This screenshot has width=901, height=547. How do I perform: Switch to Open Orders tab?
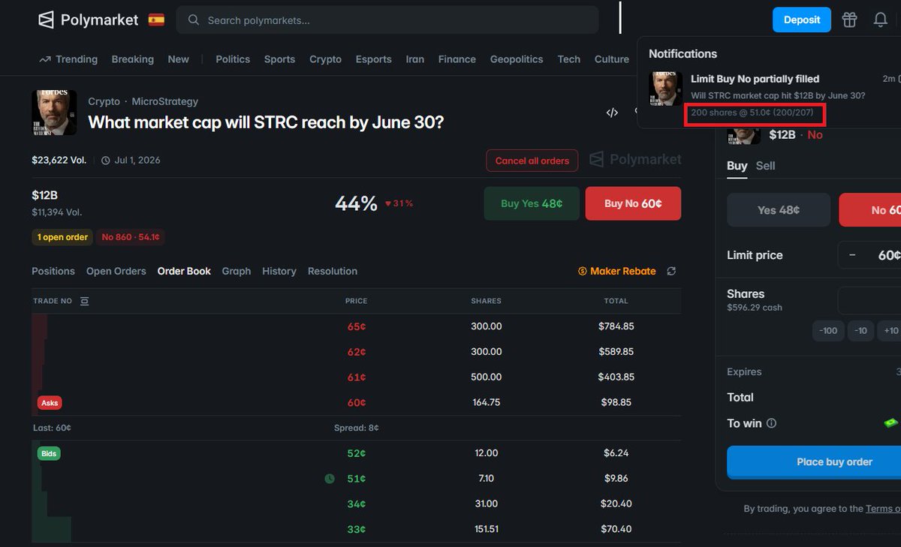(116, 271)
